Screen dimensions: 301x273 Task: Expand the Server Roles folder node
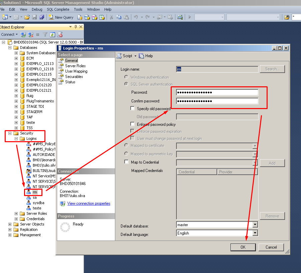(x=16, y=213)
